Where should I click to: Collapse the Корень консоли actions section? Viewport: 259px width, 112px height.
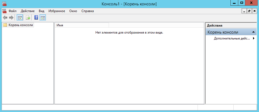(x=253, y=32)
